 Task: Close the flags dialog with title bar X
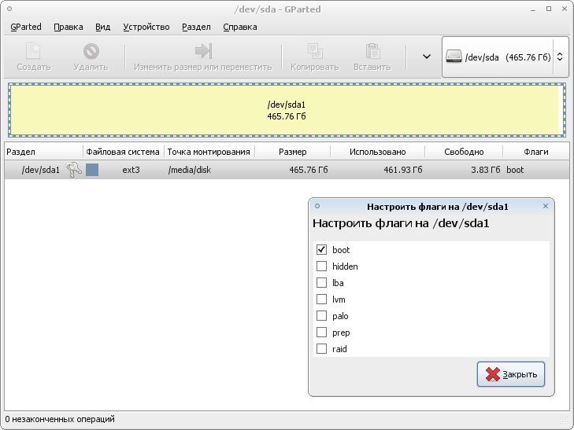(546, 206)
